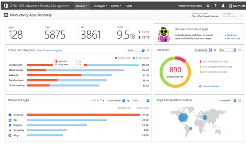Uncheck the Other apps legend checkbox
Image resolution: width=246 pixels, height=144 pixels.
pyautogui.click(x=134, y=58)
